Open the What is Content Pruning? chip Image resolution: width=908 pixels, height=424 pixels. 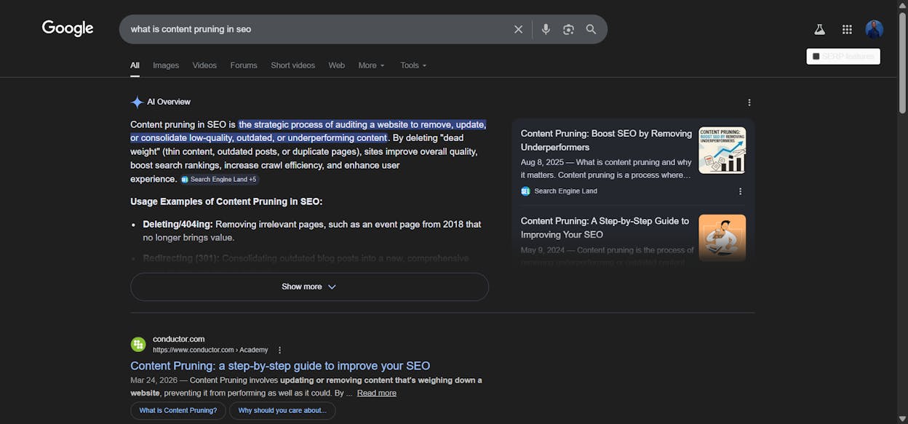(x=178, y=411)
